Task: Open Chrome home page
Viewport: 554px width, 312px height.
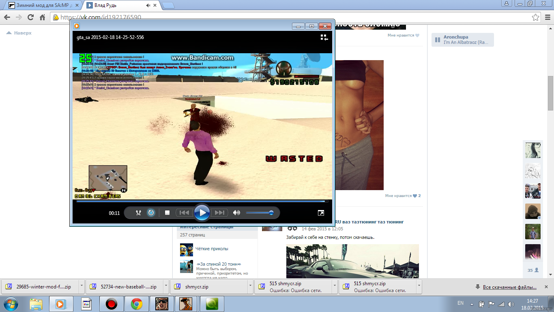Action: pos(42,17)
